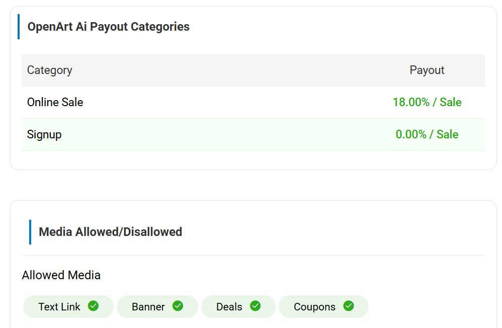Click the 0.00% / Sale payout value
The height and width of the screenshot is (328, 502).
click(427, 135)
